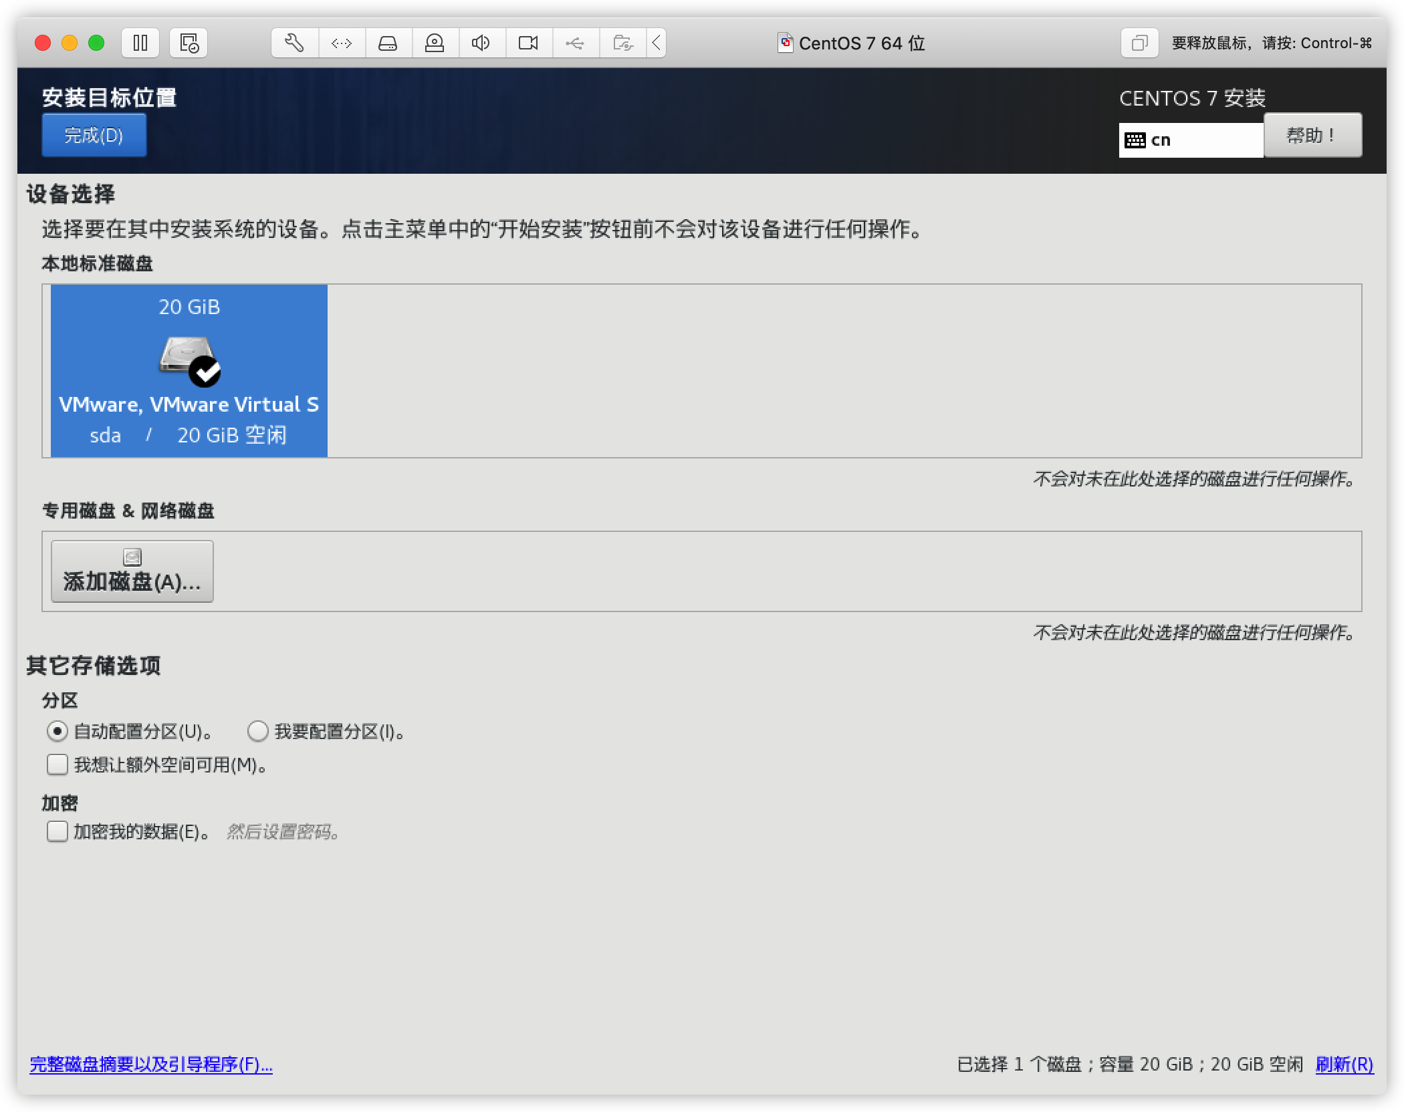
Task: Click the hard disk toolbar icon
Action: [388, 43]
